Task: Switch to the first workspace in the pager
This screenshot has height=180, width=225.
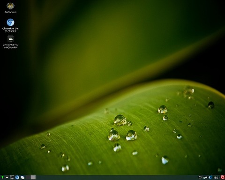Action: [28, 177]
